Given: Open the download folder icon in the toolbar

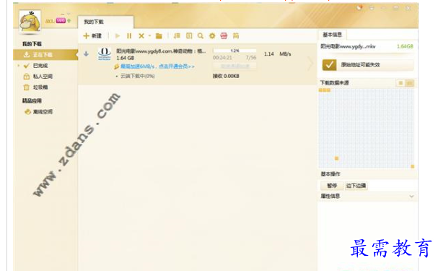Looking at the screenshot, I should (159, 36).
